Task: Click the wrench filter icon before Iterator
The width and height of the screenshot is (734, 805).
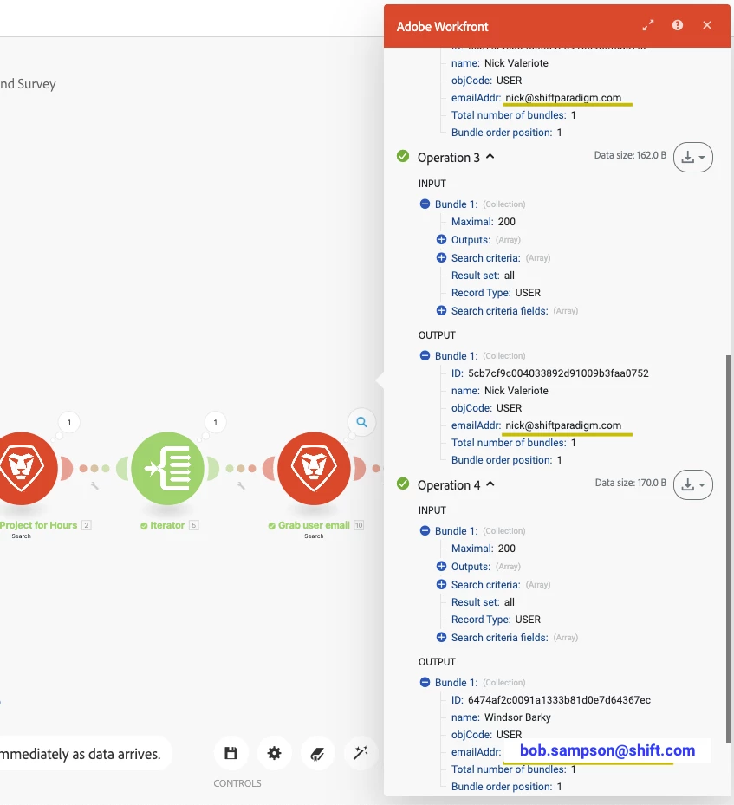Action: pyautogui.click(x=94, y=485)
